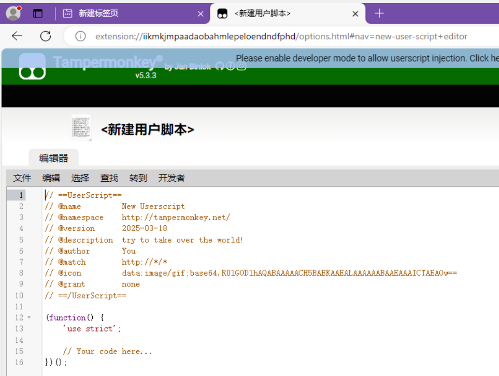499x376 pixels.
Task: Go back using the back arrow
Action: [17, 36]
